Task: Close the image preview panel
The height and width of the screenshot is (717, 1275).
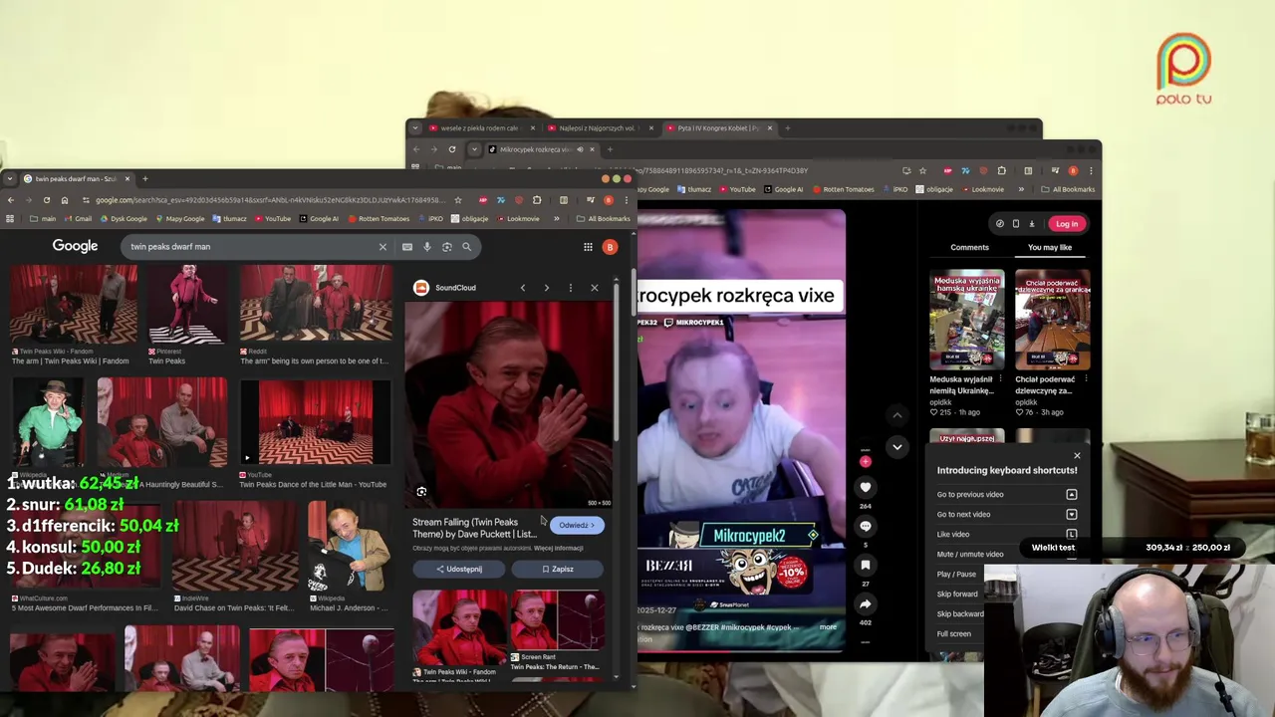Action: [x=595, y=288]
